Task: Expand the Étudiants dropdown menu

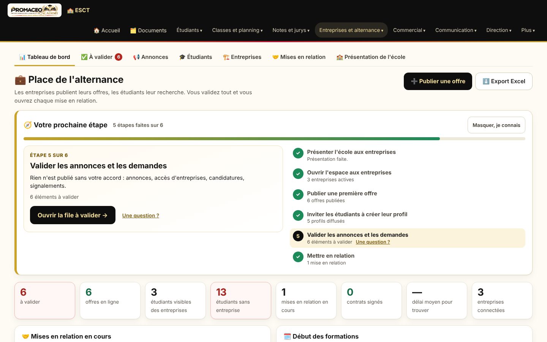Action: point(190,30)
